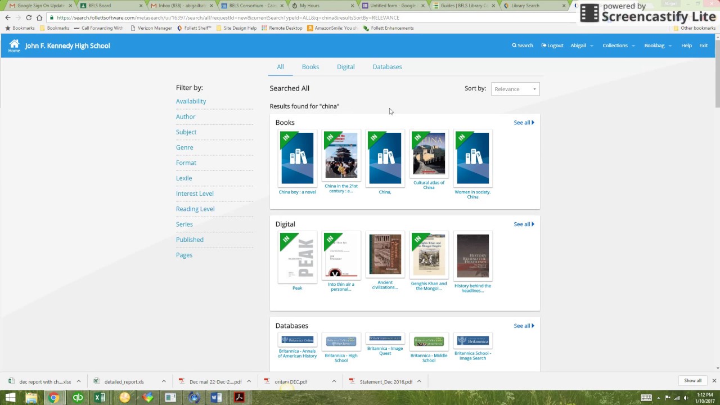Open Word from the taskbar
The image size is (720, 405).
coord(217,398)
